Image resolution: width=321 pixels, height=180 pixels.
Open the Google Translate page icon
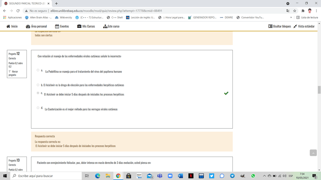pyautogui.click(x=288, y=11)
